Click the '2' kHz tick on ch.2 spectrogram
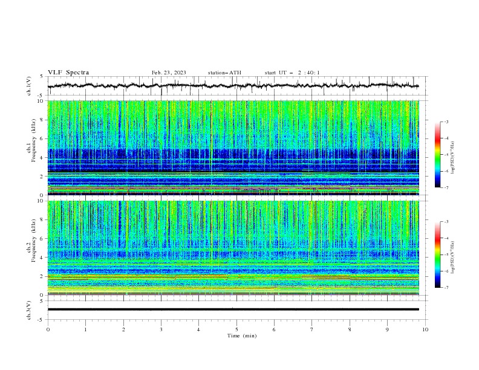The width and height of the screenshot is (479, 370). tap(43, 276)
